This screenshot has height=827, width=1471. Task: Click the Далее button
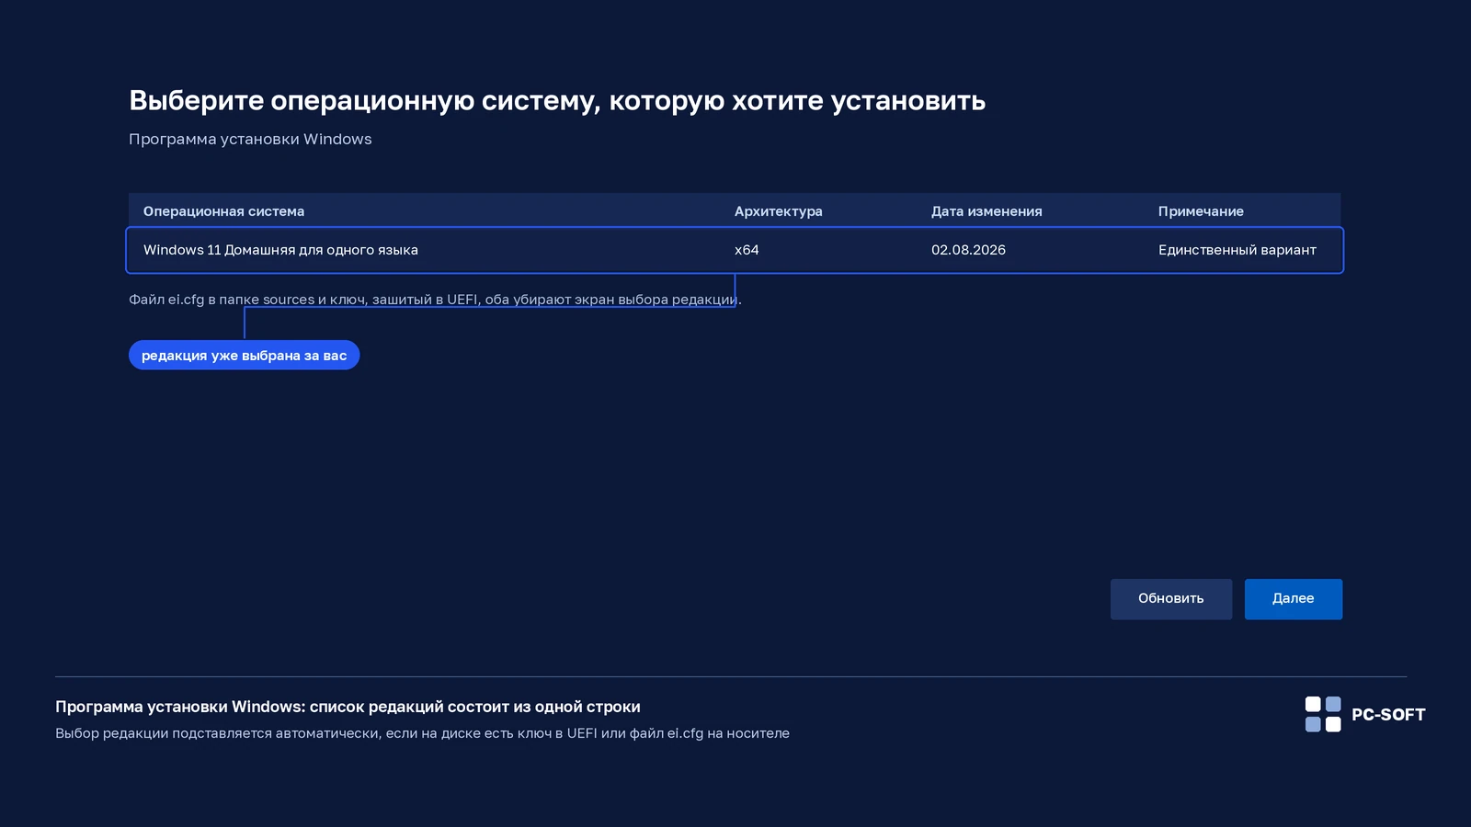[x=1293, y=599]
